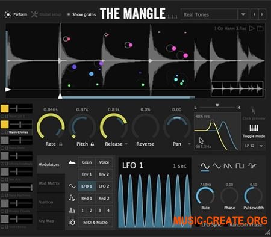Select the Rnd 2 modulator button
The width and height of the screenshot is (271, 237).
click(104, 199)
